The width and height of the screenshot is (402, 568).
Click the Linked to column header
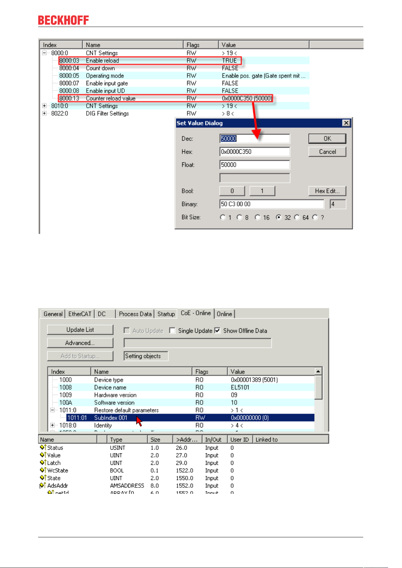click(x=291, y=439)
